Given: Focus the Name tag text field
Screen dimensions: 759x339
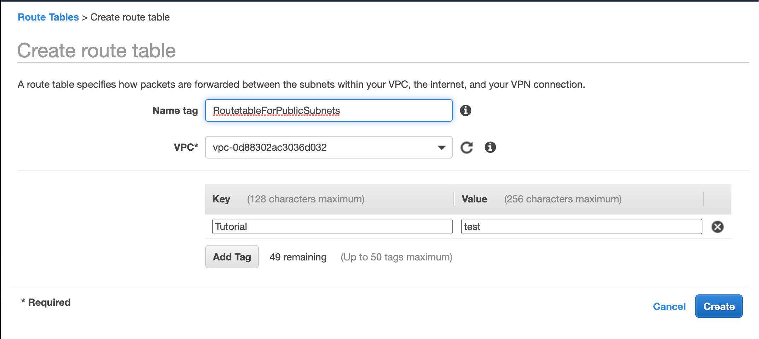Looking at the screenshot, I should pyautogui.click(x=329, y=110).
